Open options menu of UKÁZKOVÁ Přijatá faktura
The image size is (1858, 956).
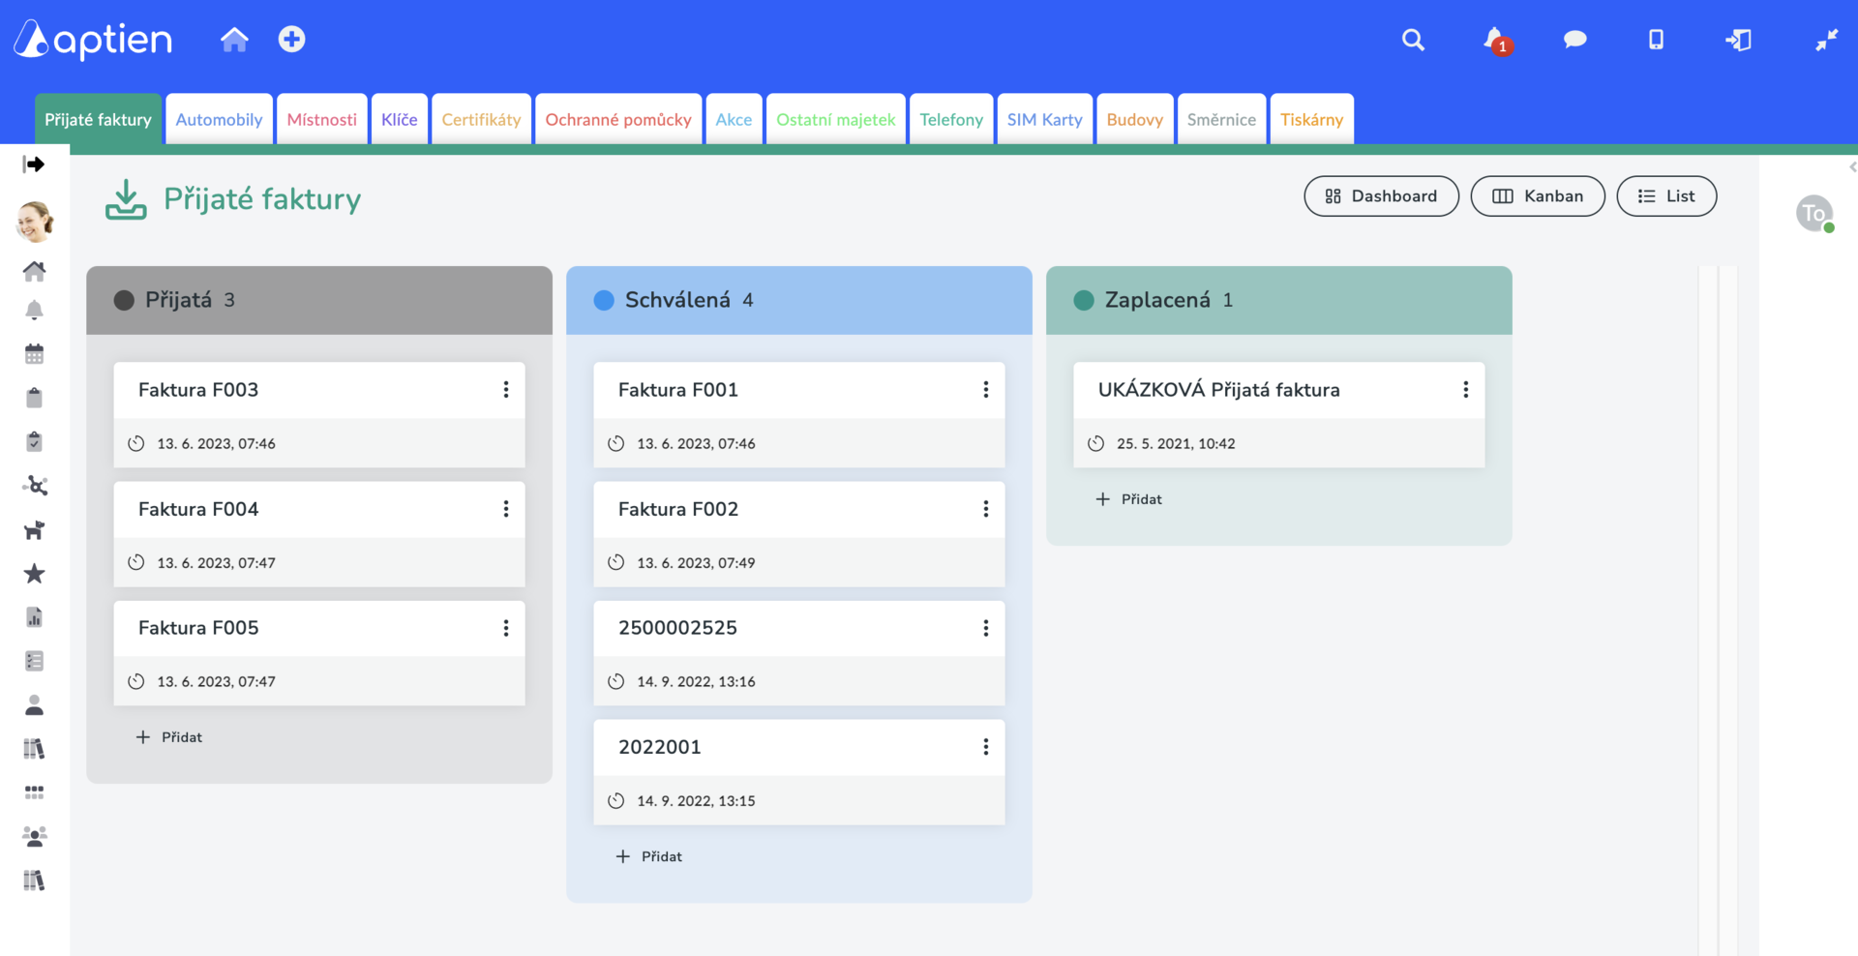1465,389
